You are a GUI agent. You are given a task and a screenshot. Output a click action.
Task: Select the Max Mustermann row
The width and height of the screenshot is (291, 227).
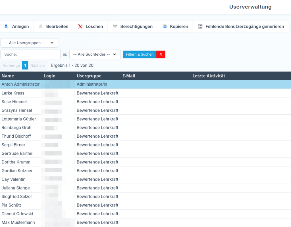click(18, 222)
